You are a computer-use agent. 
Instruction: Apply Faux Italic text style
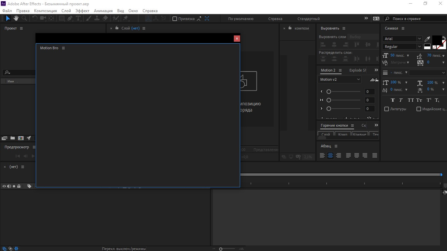pyautogui.click(x=401, y=100)
